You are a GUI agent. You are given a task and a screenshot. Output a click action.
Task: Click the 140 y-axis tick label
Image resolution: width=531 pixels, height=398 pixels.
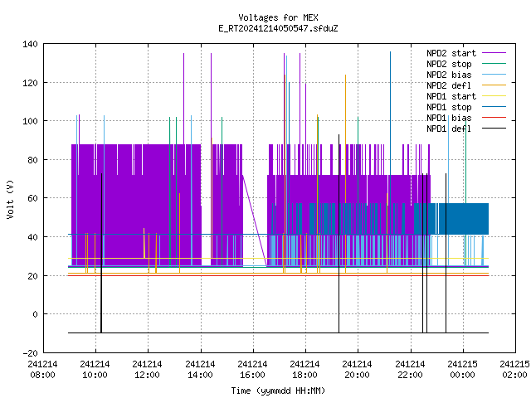30,44
